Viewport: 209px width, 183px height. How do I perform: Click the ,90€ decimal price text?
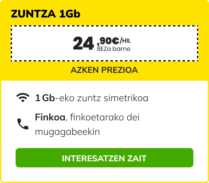point(108,41)
